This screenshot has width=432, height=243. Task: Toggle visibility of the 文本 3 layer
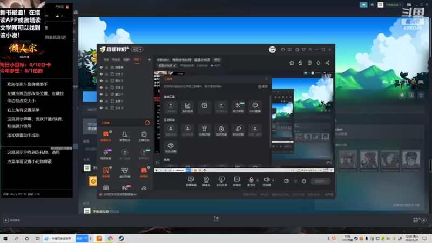click(x=101, y=107)
